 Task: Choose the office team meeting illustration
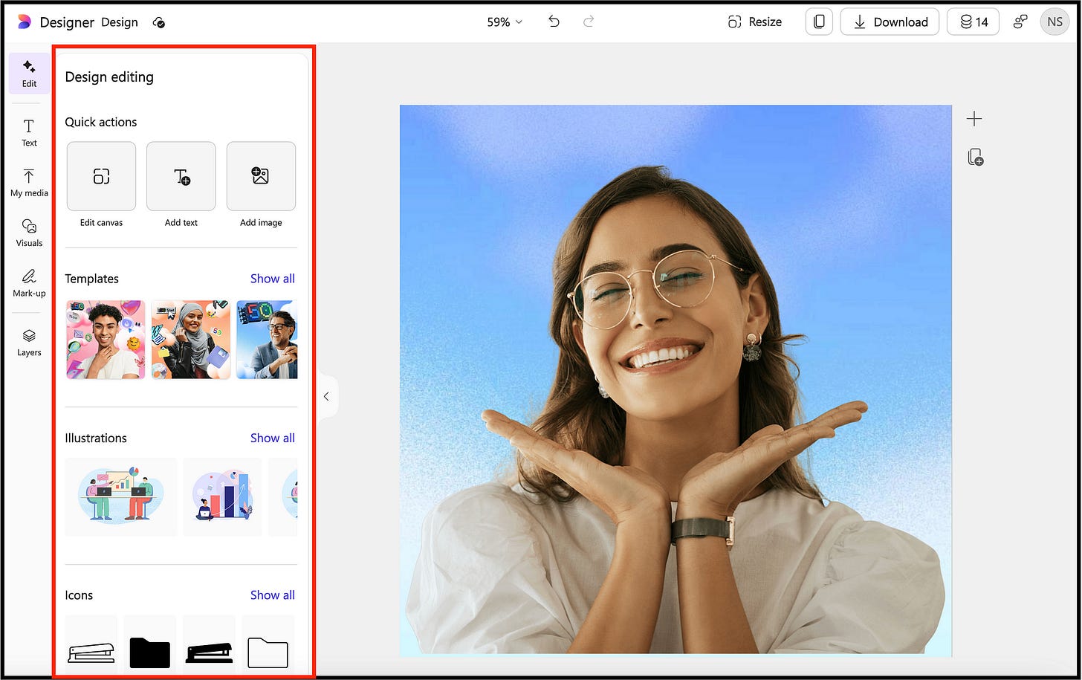coord(120,496)
